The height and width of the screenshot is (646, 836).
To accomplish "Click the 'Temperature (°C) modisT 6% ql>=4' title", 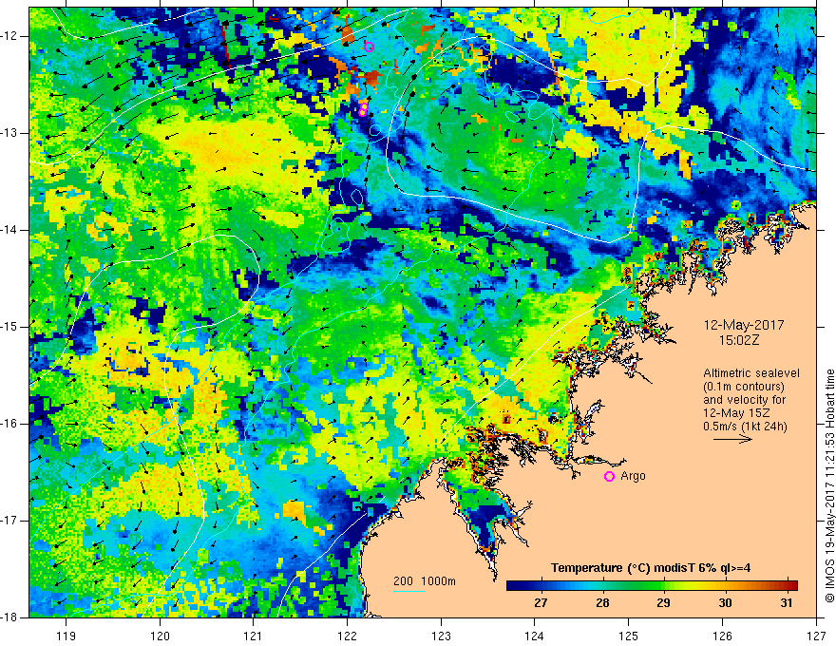I will [x=651, y=568].
